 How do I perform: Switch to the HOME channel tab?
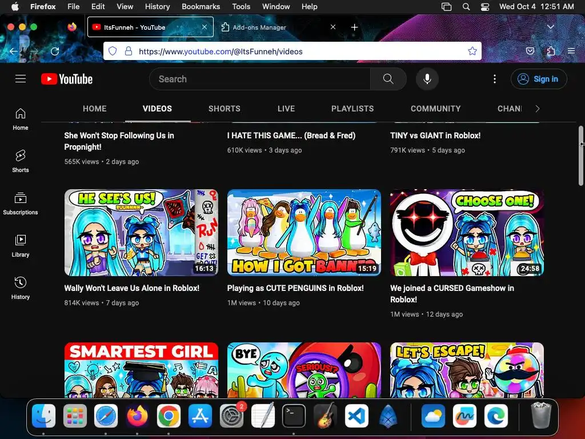pyautogui.click(x=95, y=109)
